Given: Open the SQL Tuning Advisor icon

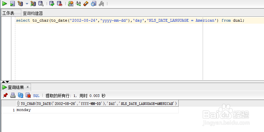Looking at the screenshot, I should [x=41, y=4].
